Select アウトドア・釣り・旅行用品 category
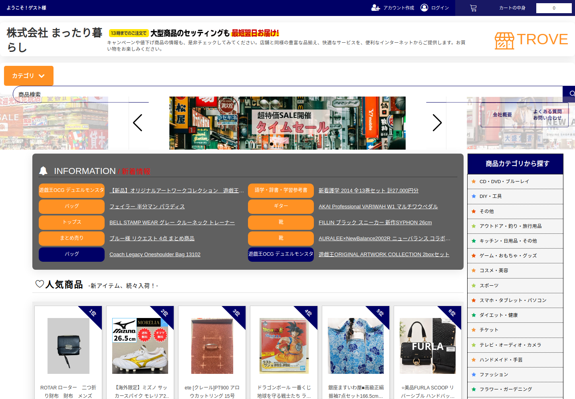This screenshot has height=399, width=575. point(515,226)
